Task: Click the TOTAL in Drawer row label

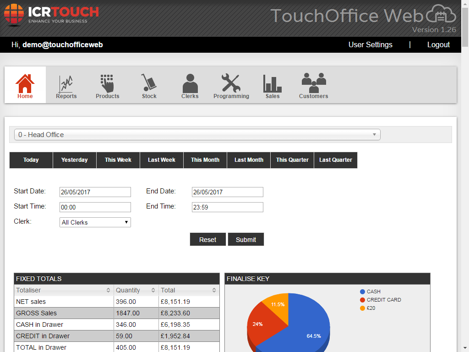Action: pos(41,347)
